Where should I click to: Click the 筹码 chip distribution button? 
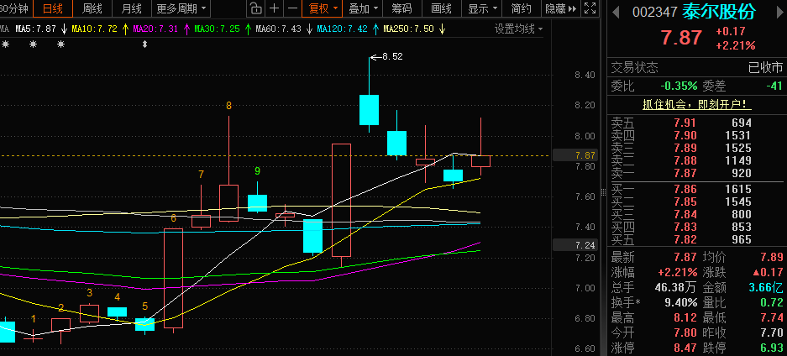[401, 8]
